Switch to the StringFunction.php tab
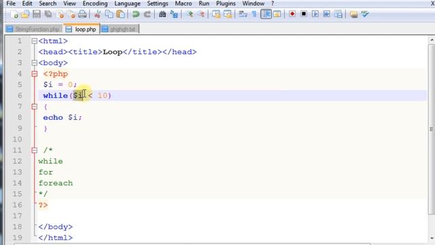 pyautogui.click(x=33, y=29)
